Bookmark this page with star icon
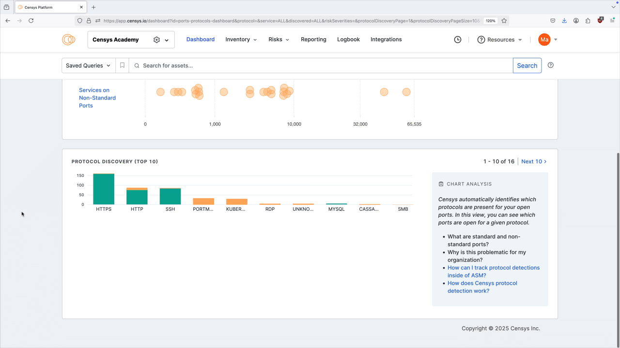 [504, 21]
